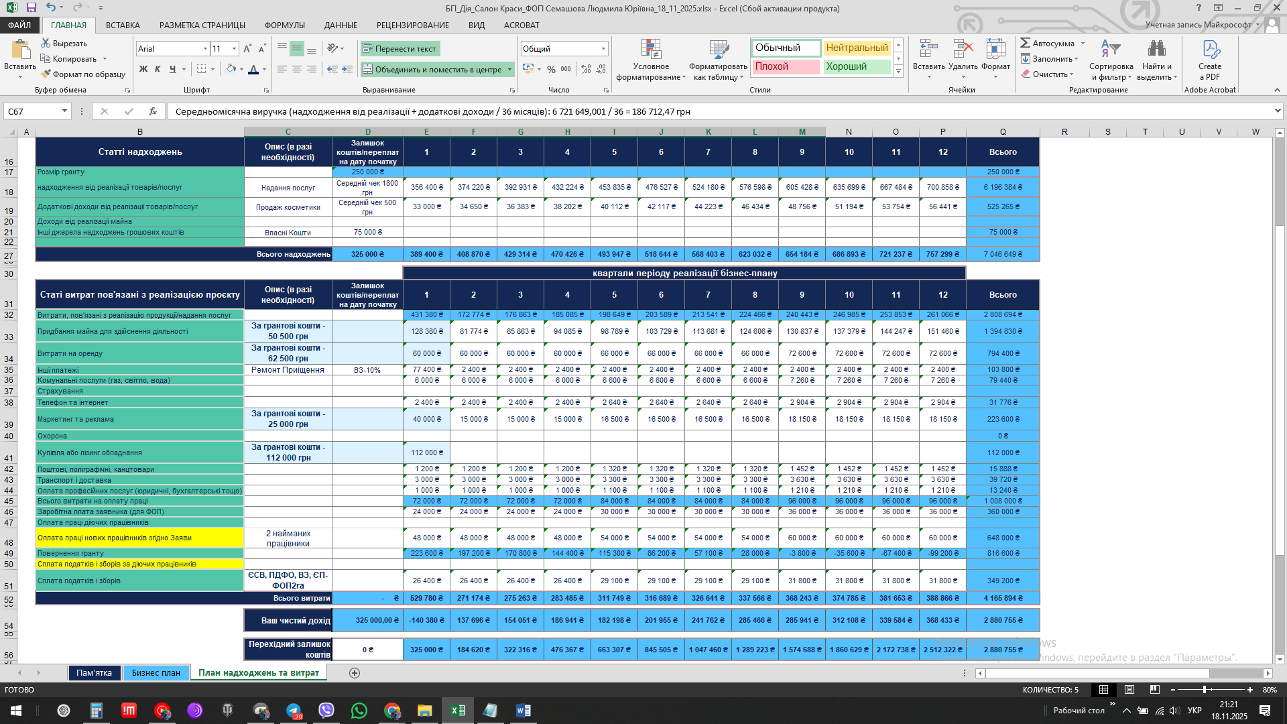Image resolution: width=1287 pixels, height=724 pixels.
Task: Open Word from the Windows taskbar
Action: 523,711
